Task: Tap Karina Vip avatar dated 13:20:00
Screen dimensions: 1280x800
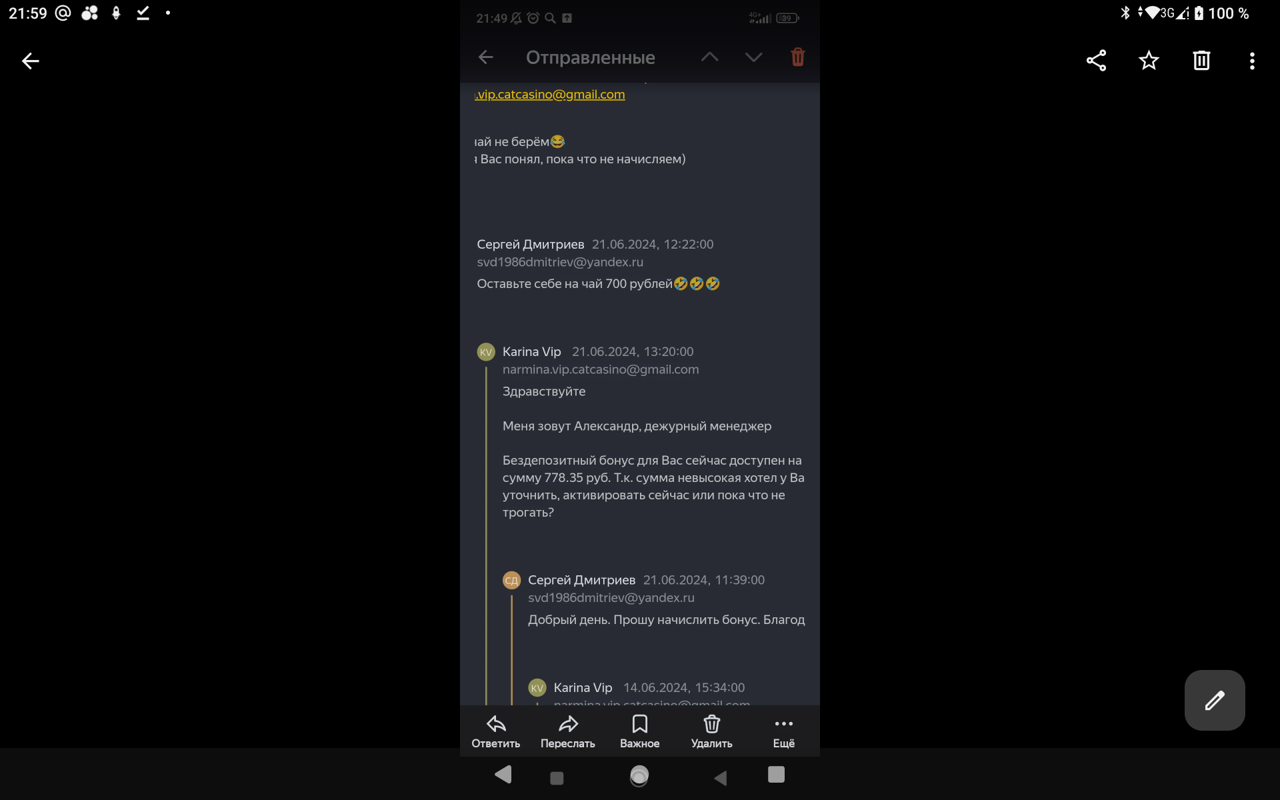Action: [486, 352]
